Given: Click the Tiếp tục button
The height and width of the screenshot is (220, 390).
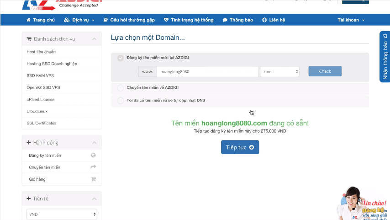Looking at the screenshot, I should 240,147.
